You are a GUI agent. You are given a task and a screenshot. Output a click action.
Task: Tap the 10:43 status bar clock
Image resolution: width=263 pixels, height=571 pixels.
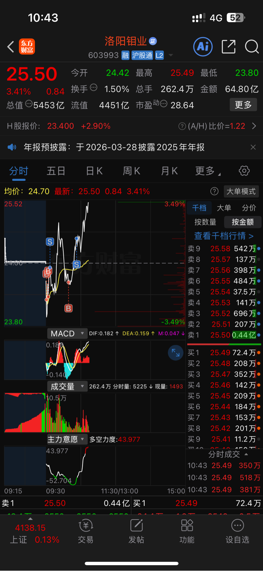tap(43, 18)
